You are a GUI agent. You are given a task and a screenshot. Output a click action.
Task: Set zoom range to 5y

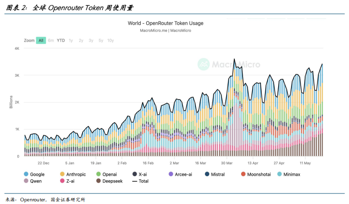pos(101,40)
